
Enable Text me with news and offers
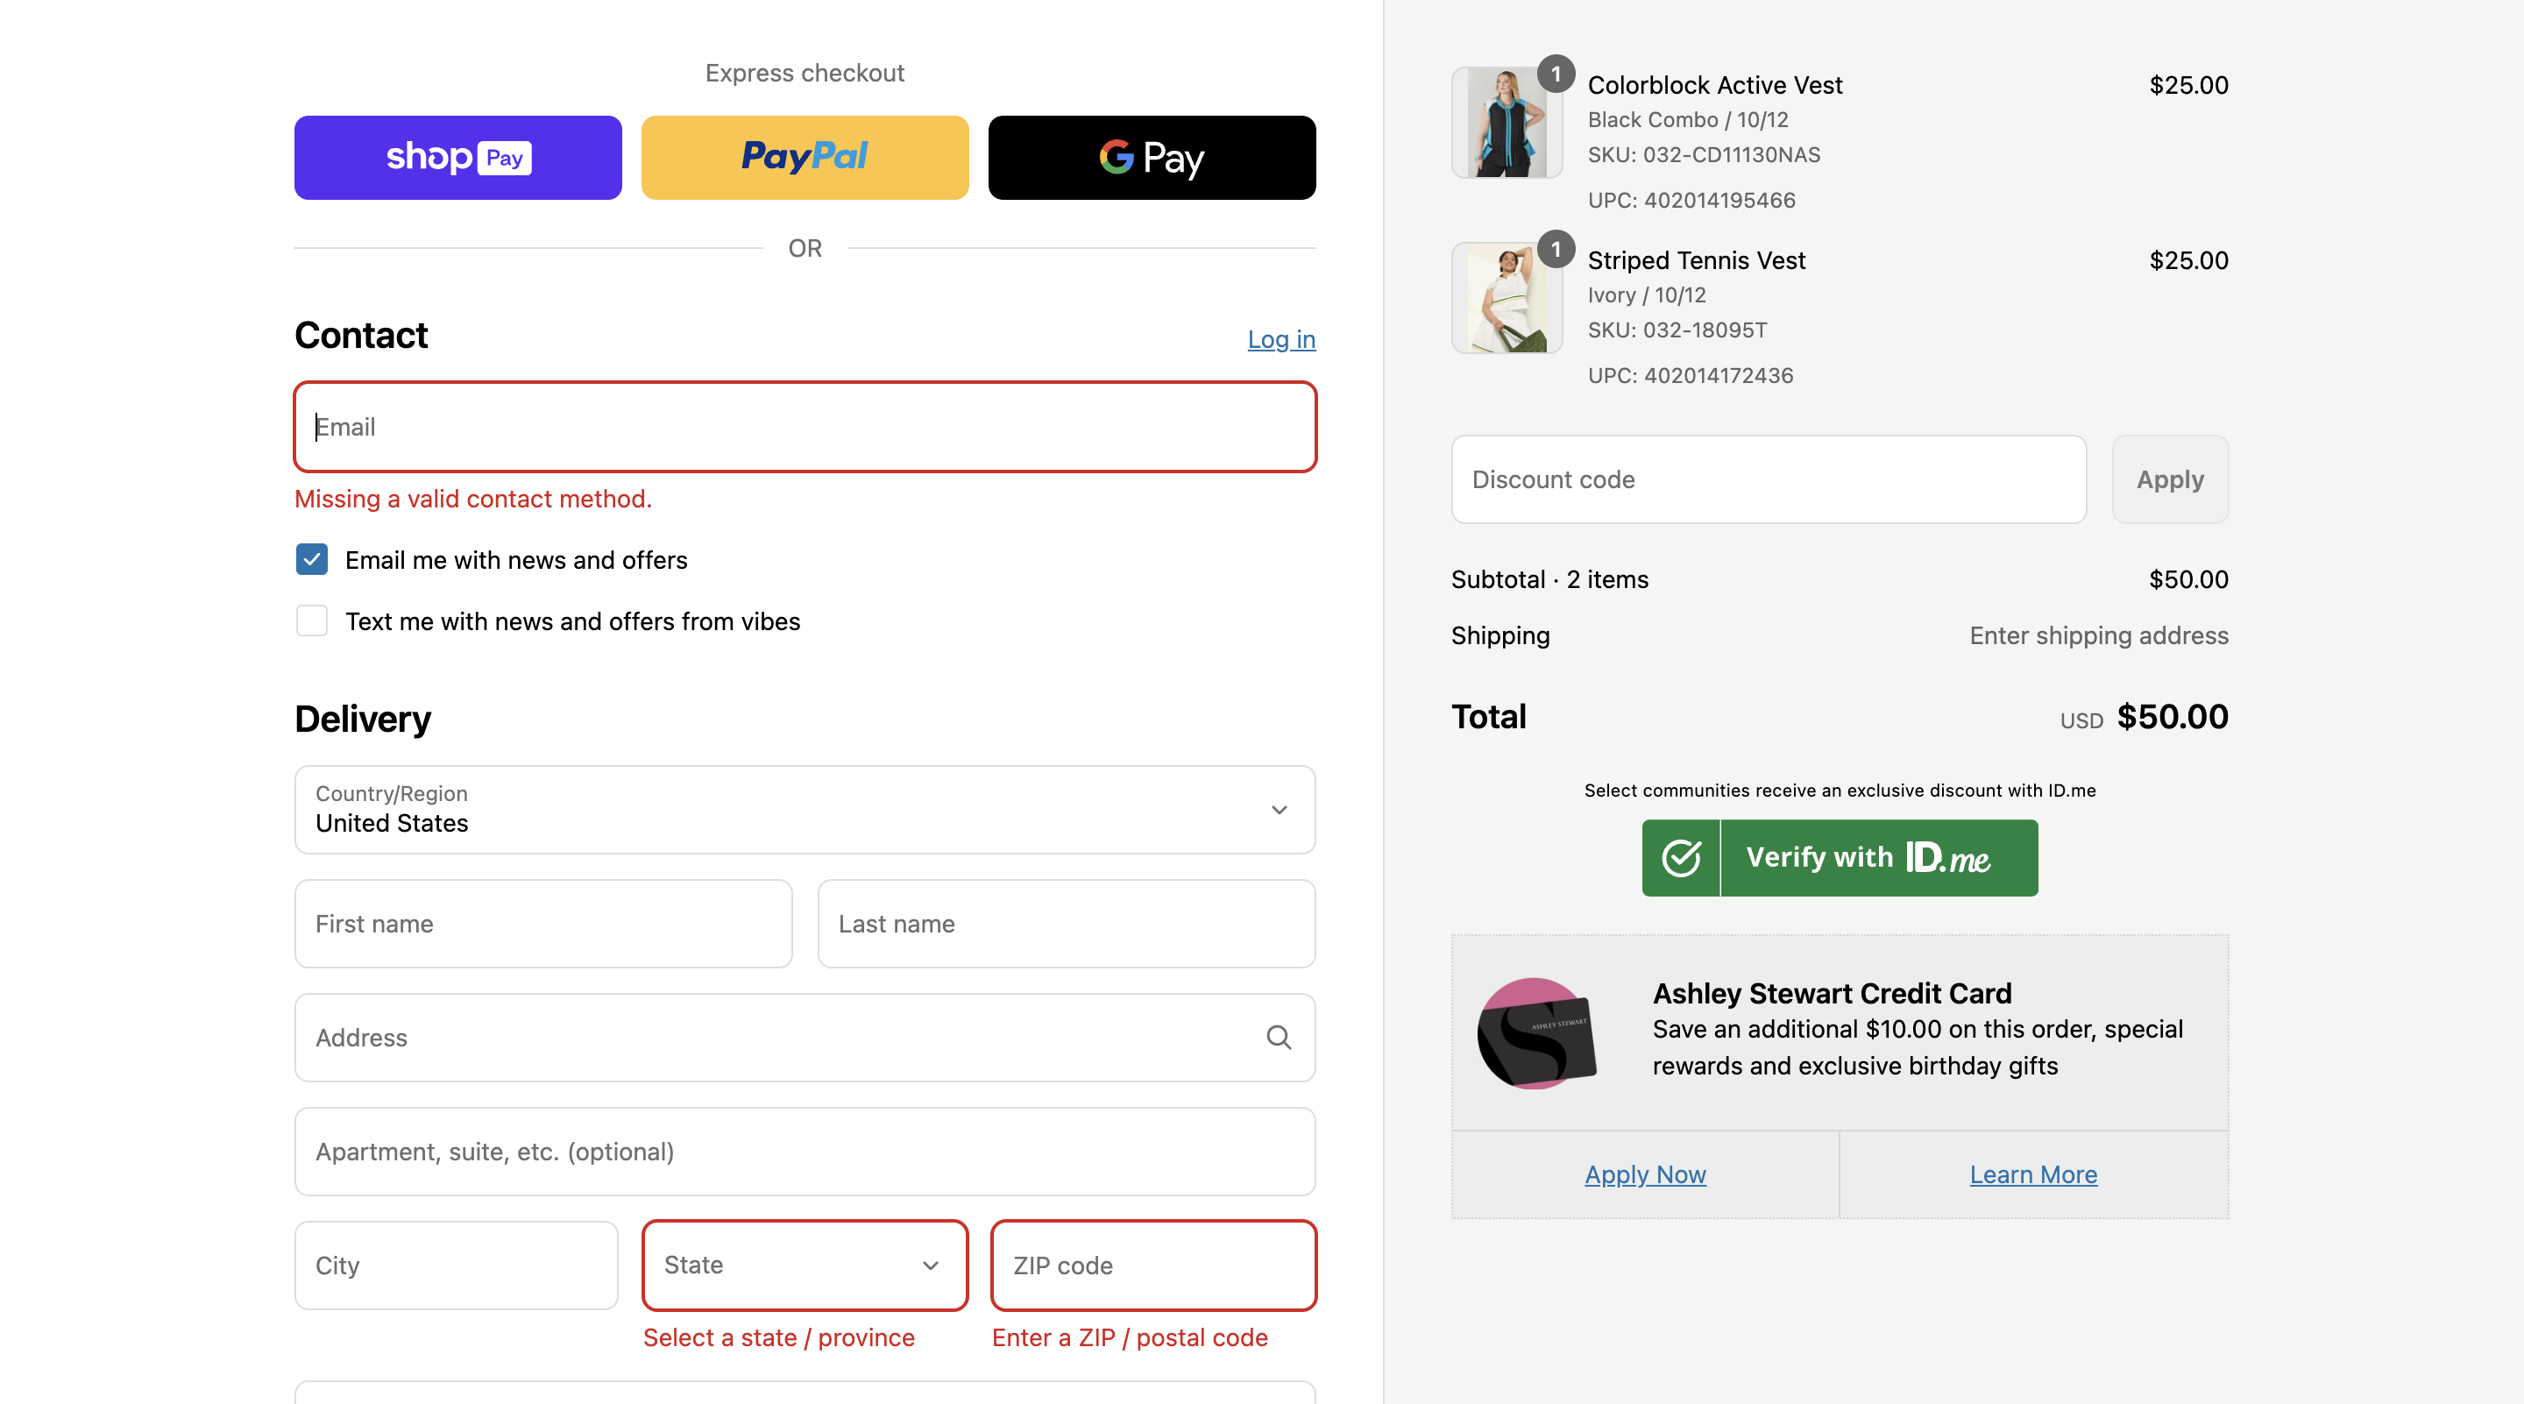tap(312, 621)
